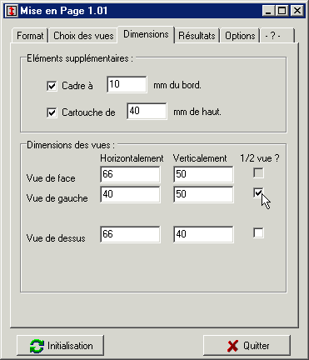Image resolution: width=309 pixels, height=360 pixels.
Task: Click Vue de face horizontal field
Action: [x=130, y=174]
